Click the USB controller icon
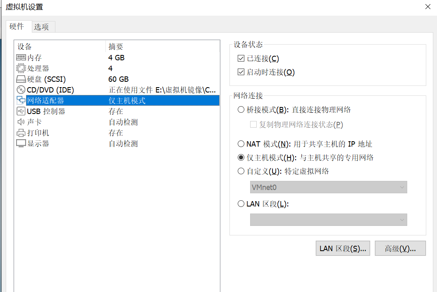 click(x=21, y=112)
